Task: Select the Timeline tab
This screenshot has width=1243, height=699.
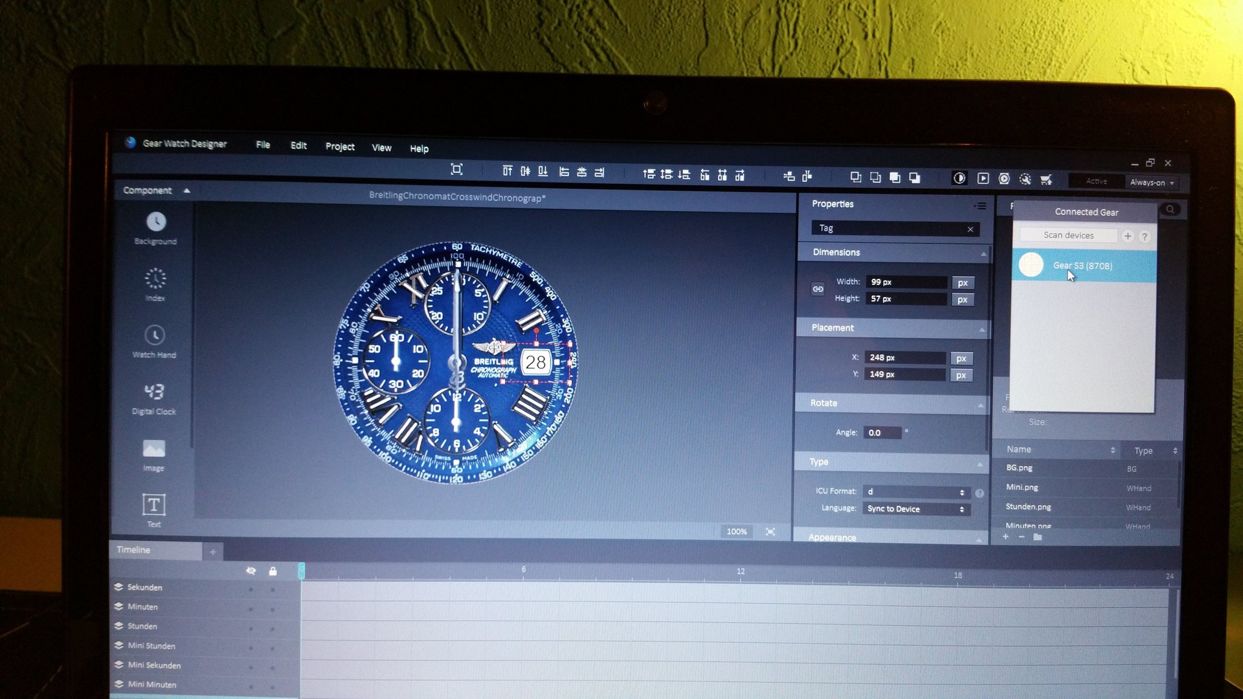Action: pyautogui.click(x=157, y=550)
